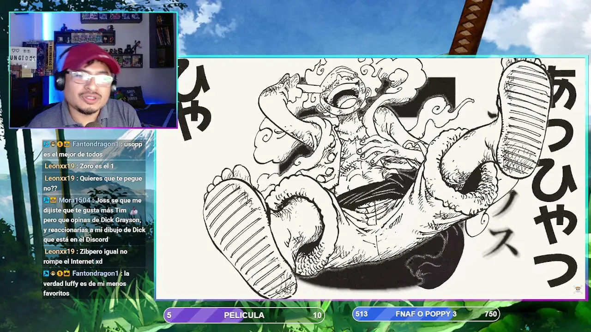This screenshot has height=332, width=591.
Task: Select username Fantondragon1 on the "usopp" message
Action: (x=95, y=144)
